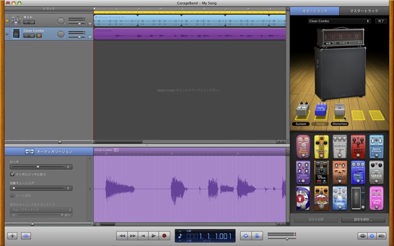Toggle the Clean Combo track checkbox
The width and height of the screenshot is (394, 246).
[x=7, y=34]
